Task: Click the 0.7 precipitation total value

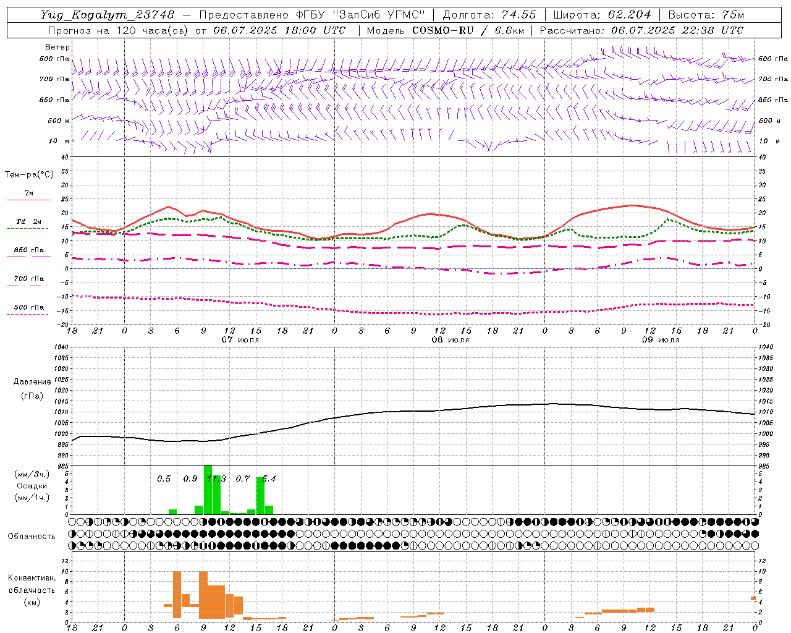Action: [x=243, y=478]
